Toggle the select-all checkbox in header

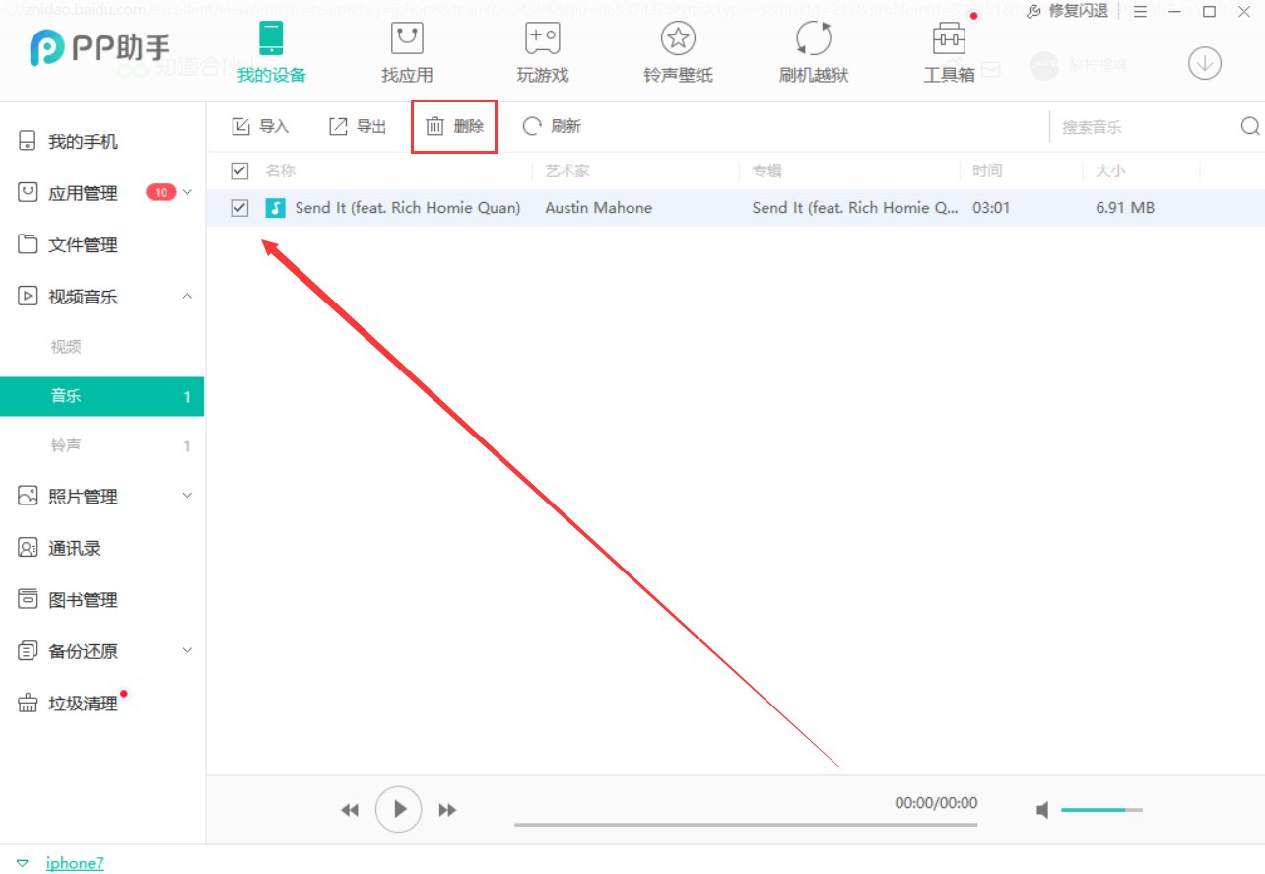point(239,170)
